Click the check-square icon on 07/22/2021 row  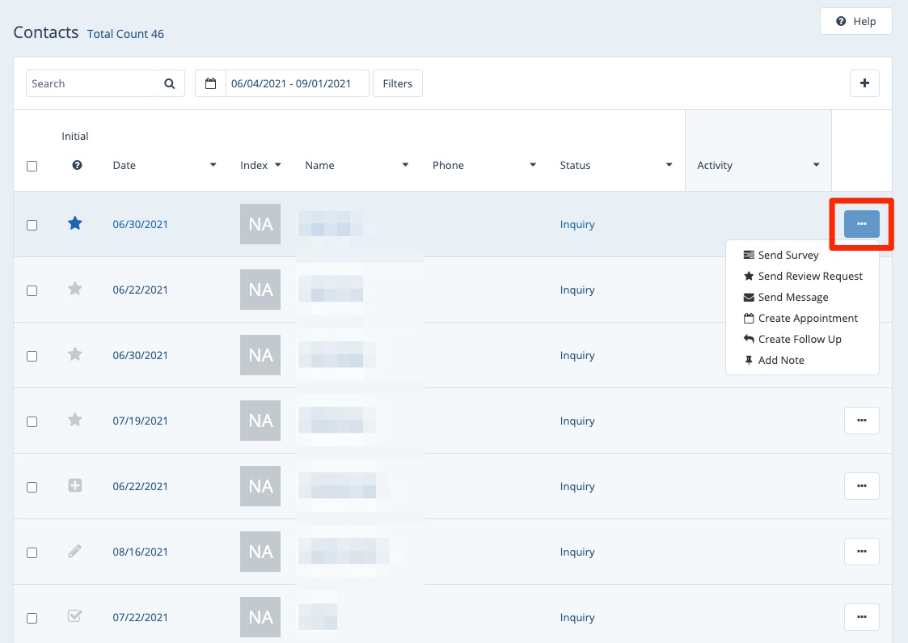click(x=75, y=616)
